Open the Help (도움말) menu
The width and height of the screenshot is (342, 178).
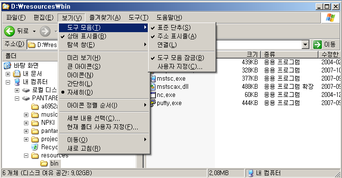[x=169, y=18]
